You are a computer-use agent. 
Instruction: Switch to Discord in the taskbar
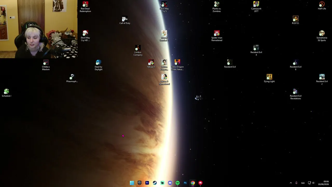(x=170, y=183)
